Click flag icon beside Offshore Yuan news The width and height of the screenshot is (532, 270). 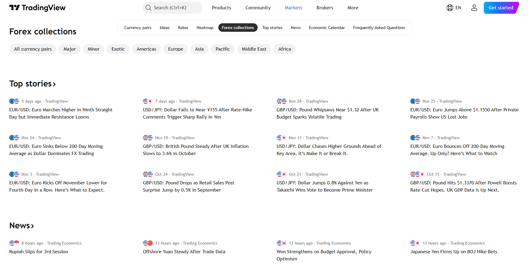[148, 243]
